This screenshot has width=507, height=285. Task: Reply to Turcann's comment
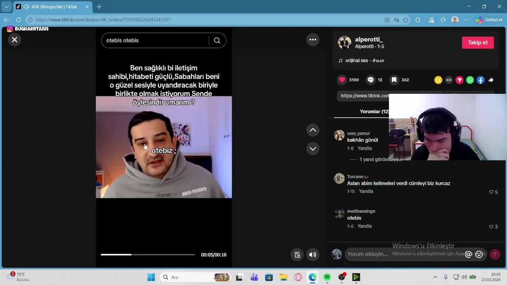[x=366, y=191]
